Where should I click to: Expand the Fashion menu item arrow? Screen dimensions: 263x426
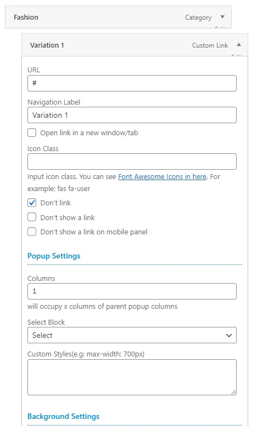click(222, 17)
